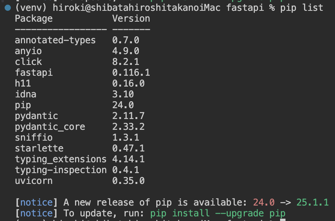The width and height of the screenshot is (335, 221).
Task: Click the anyio version 4.9.0
Action: coord(126,51)
